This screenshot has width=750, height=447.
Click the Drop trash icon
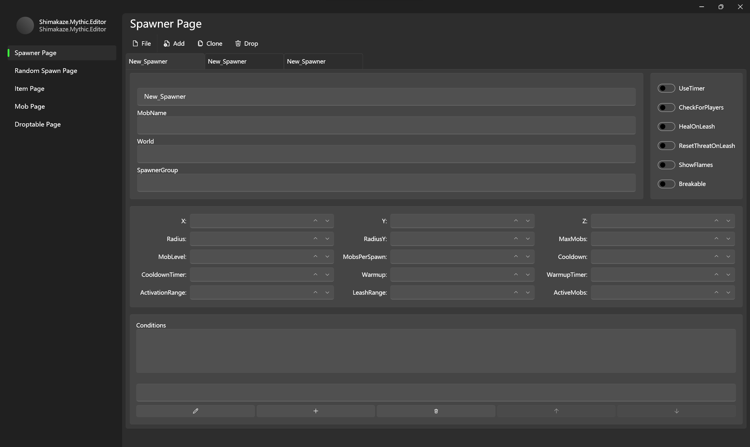238,43
